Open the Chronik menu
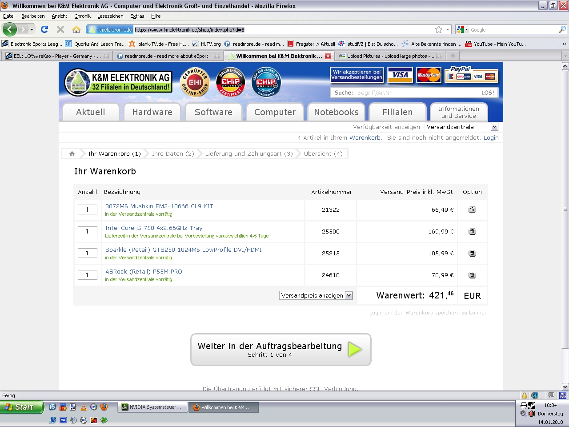 (82, 16)
